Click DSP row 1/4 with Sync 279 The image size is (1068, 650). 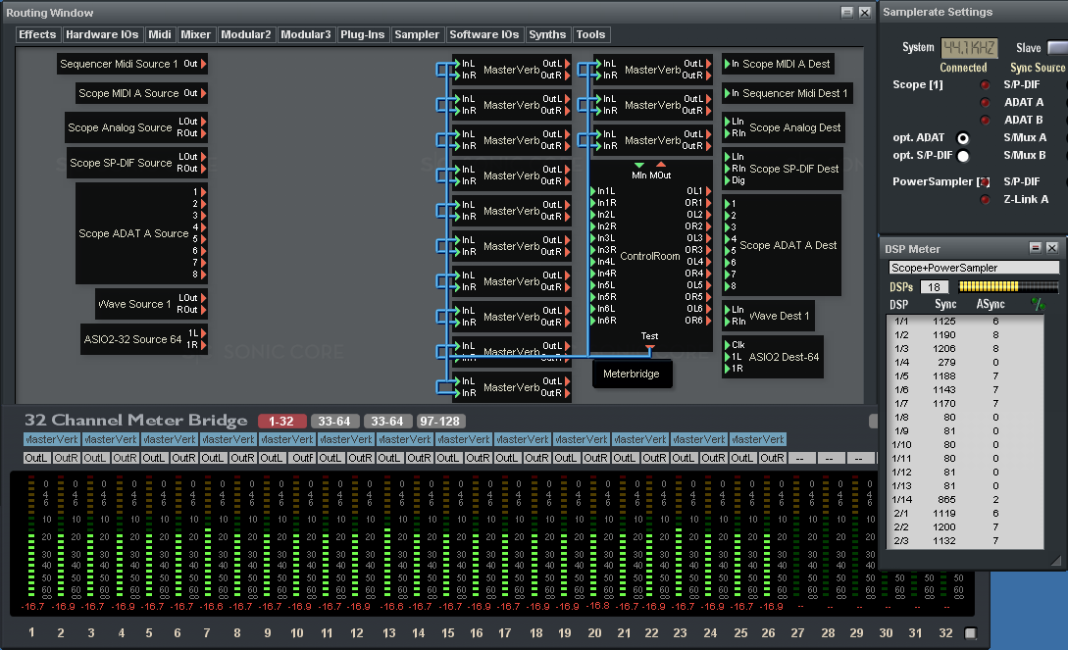click(965, 363)
